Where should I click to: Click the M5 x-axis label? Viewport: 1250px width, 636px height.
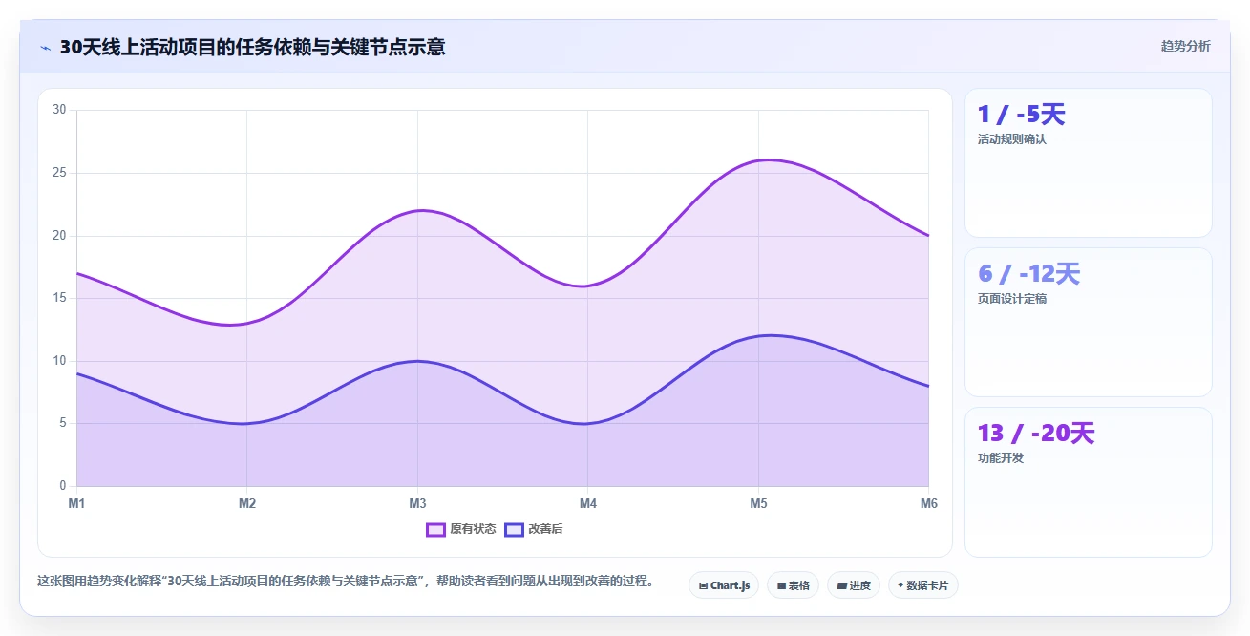pyautogui.click(x=758, y=503)
